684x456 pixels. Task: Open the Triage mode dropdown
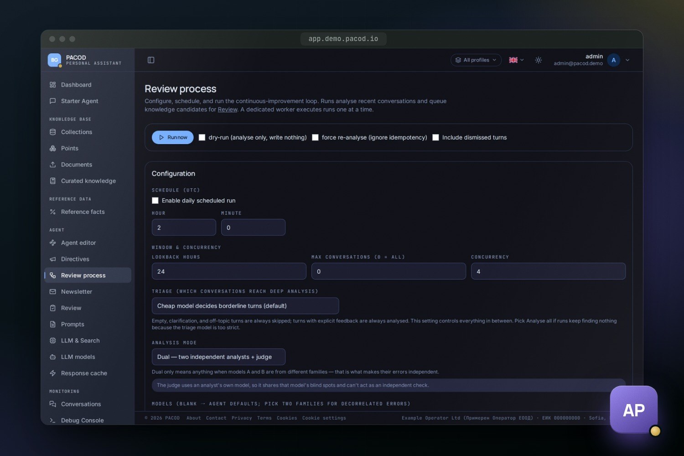(245, 306)
